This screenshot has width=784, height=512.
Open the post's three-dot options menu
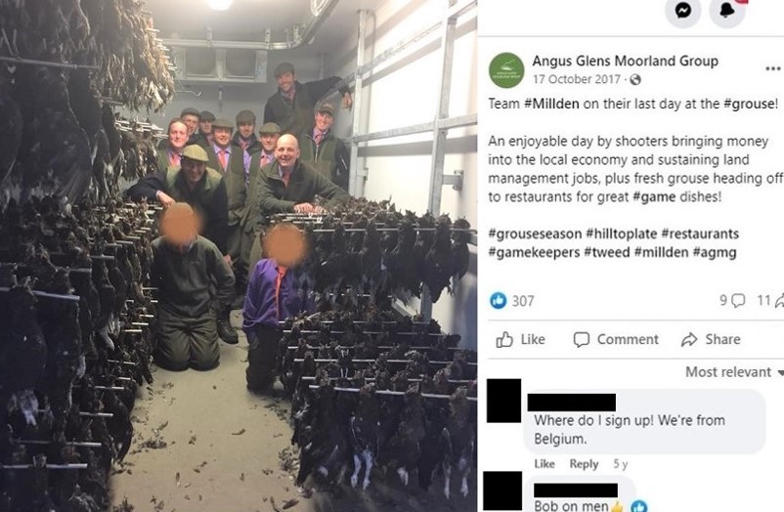773,69
